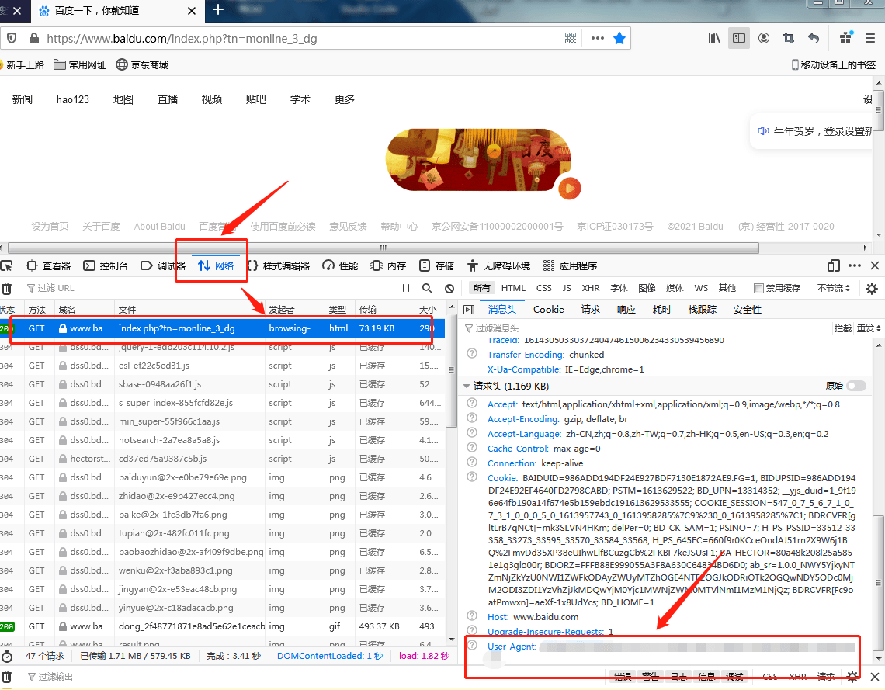Open the 存储 storage tab
This screenshot has height=690, width=885.
437,265
